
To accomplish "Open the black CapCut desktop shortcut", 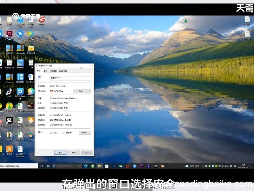I will click(9, 121).
